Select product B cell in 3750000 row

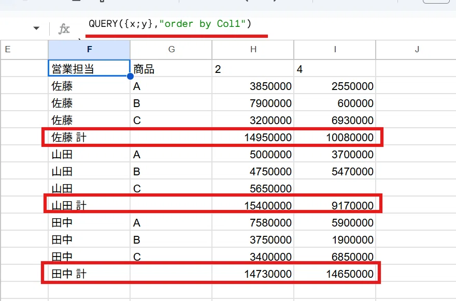(x=172, y=239)
